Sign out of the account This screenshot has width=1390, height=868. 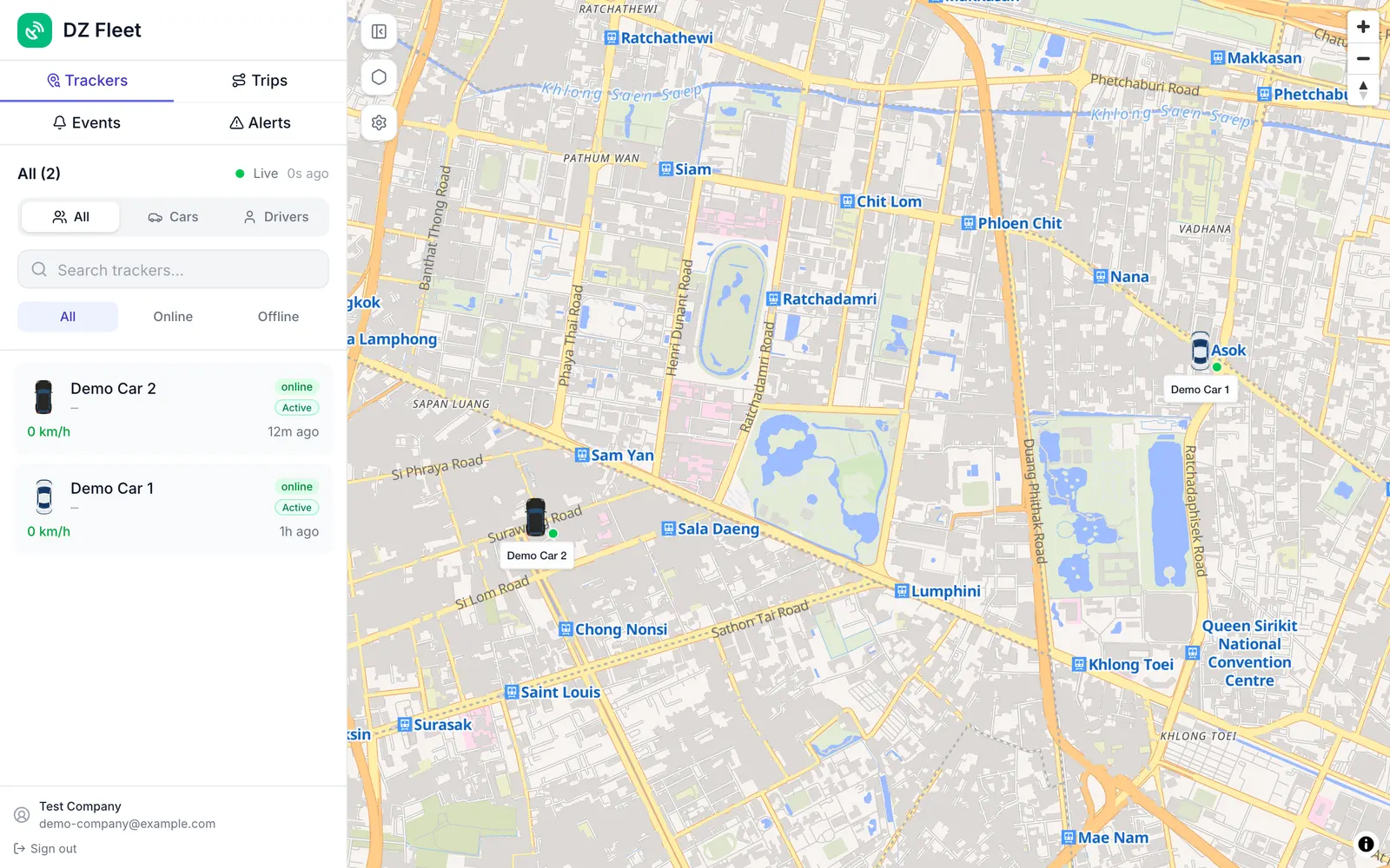click(x=45, y=849)
